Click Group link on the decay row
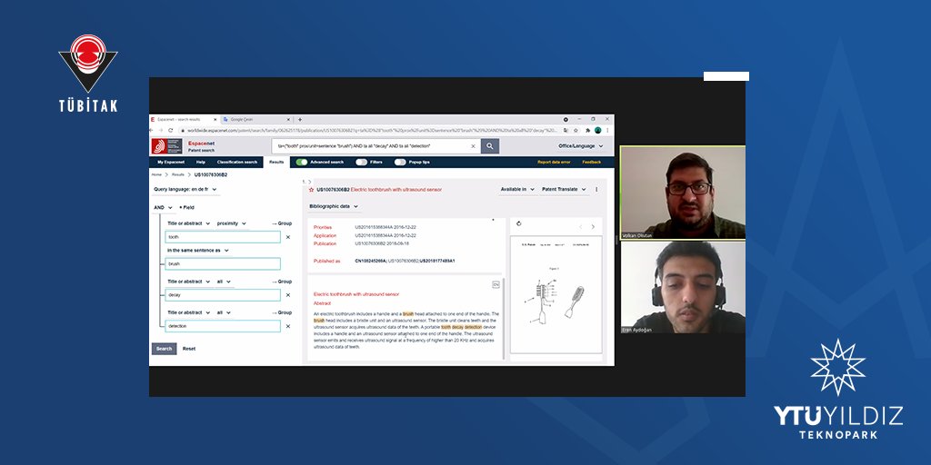 282,282
